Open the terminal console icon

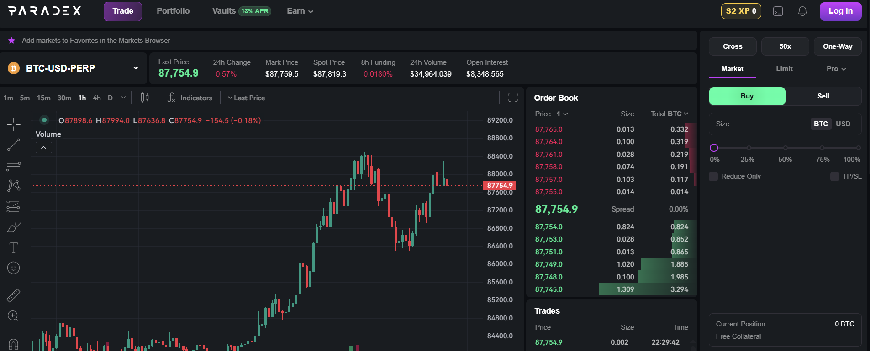pos(778,11)
